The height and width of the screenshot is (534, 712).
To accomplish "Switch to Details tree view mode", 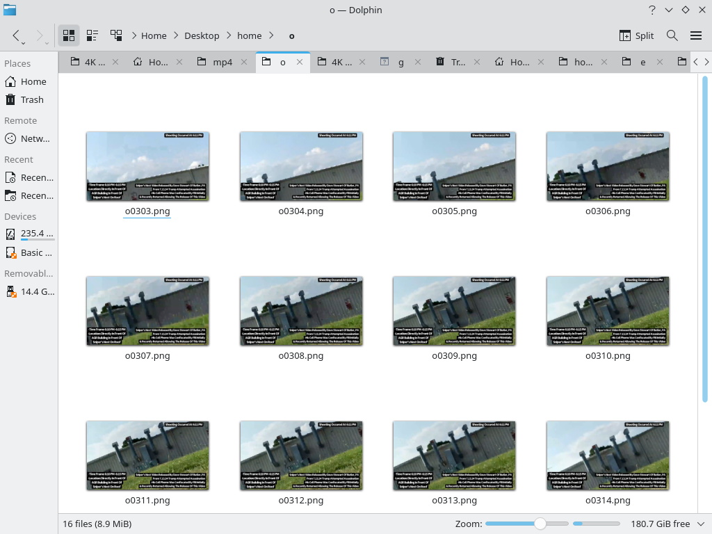I will (116, 35).
